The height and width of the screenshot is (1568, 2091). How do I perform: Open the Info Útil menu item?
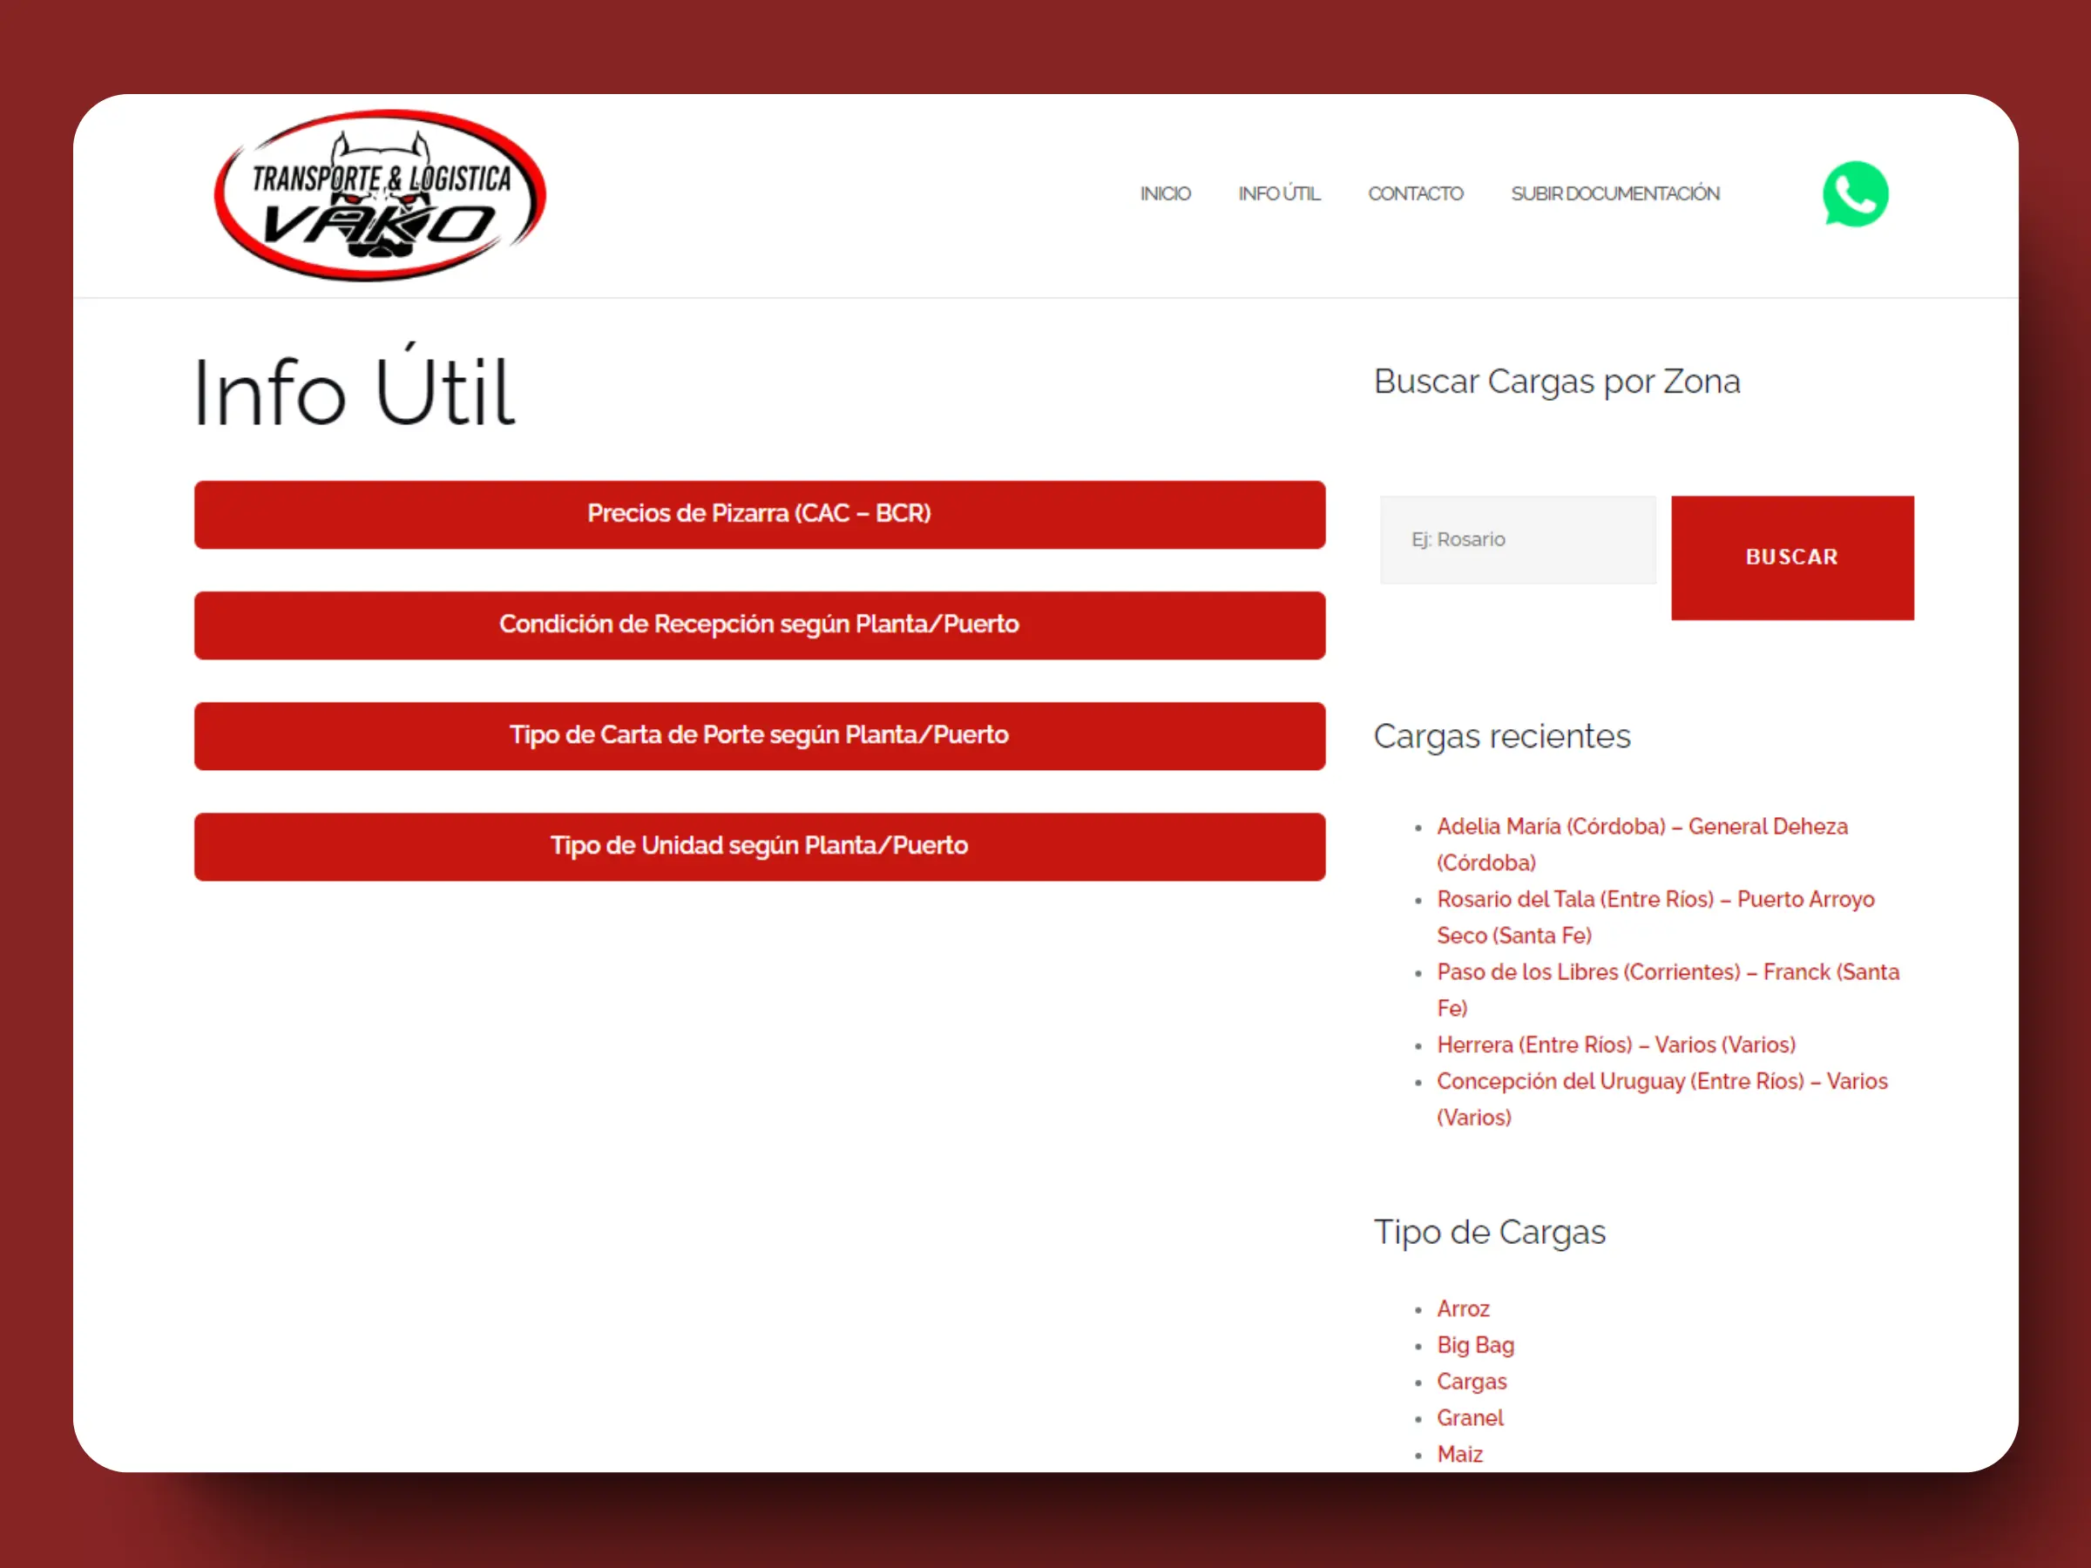click(x=1278, y=193)
